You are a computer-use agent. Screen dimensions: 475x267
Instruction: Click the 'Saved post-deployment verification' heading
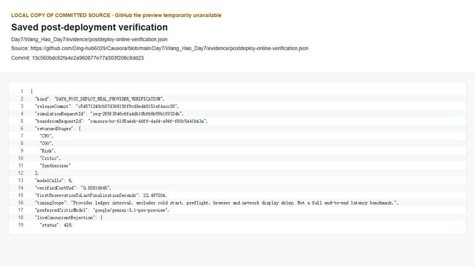pyautogui.click(x=90, y=27)
